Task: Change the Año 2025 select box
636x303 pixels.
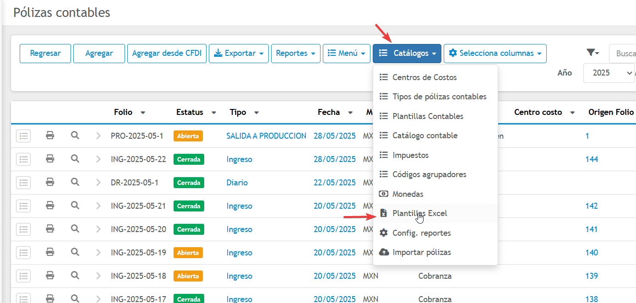Action: (x=609, y=73)
